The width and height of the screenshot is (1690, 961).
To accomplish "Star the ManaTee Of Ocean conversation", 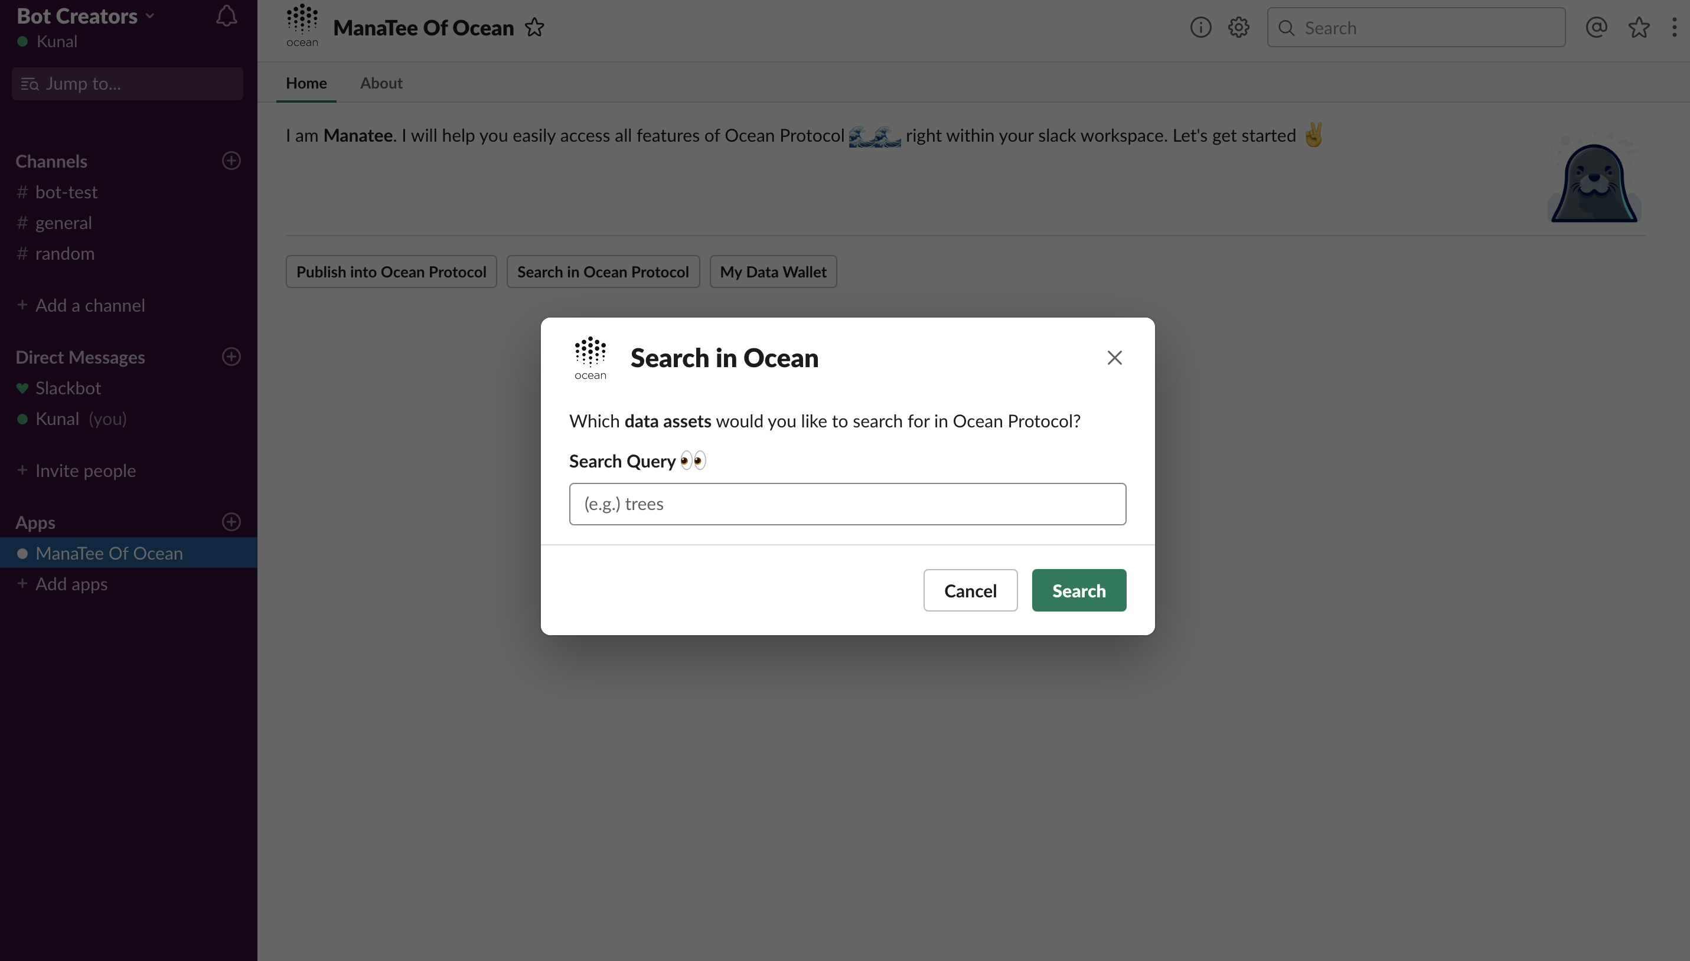I will [x=534, y=28].
